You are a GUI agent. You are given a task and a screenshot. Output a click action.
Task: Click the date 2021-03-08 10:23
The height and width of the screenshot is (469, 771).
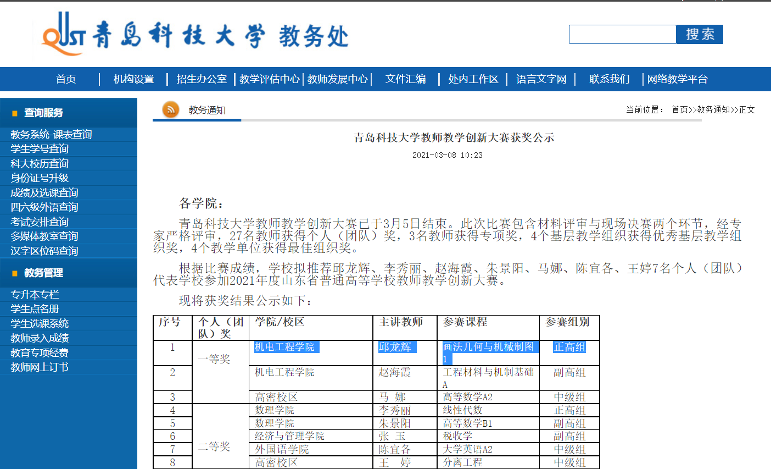click(448, 156)
